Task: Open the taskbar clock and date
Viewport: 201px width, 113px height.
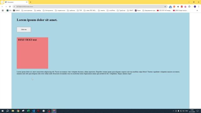Action: coord(192,111)
